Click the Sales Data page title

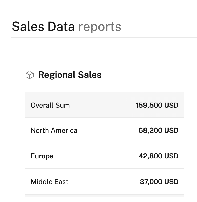coord(43,27)
